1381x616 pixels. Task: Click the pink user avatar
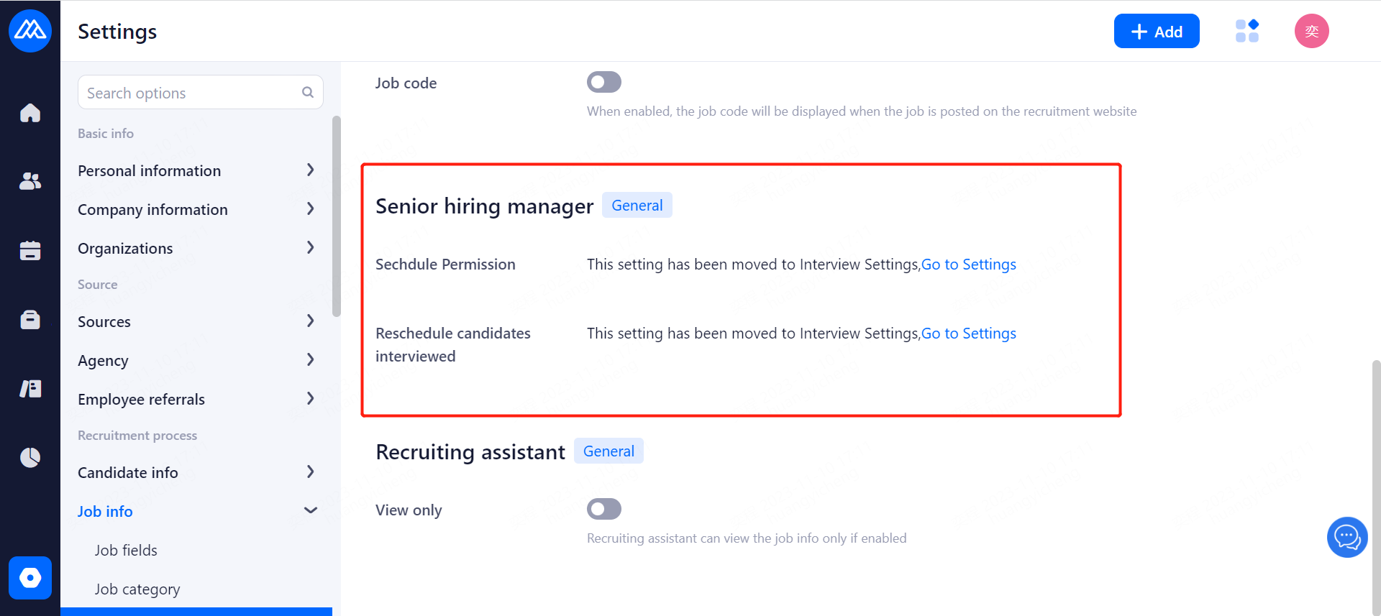point(1311,31)
